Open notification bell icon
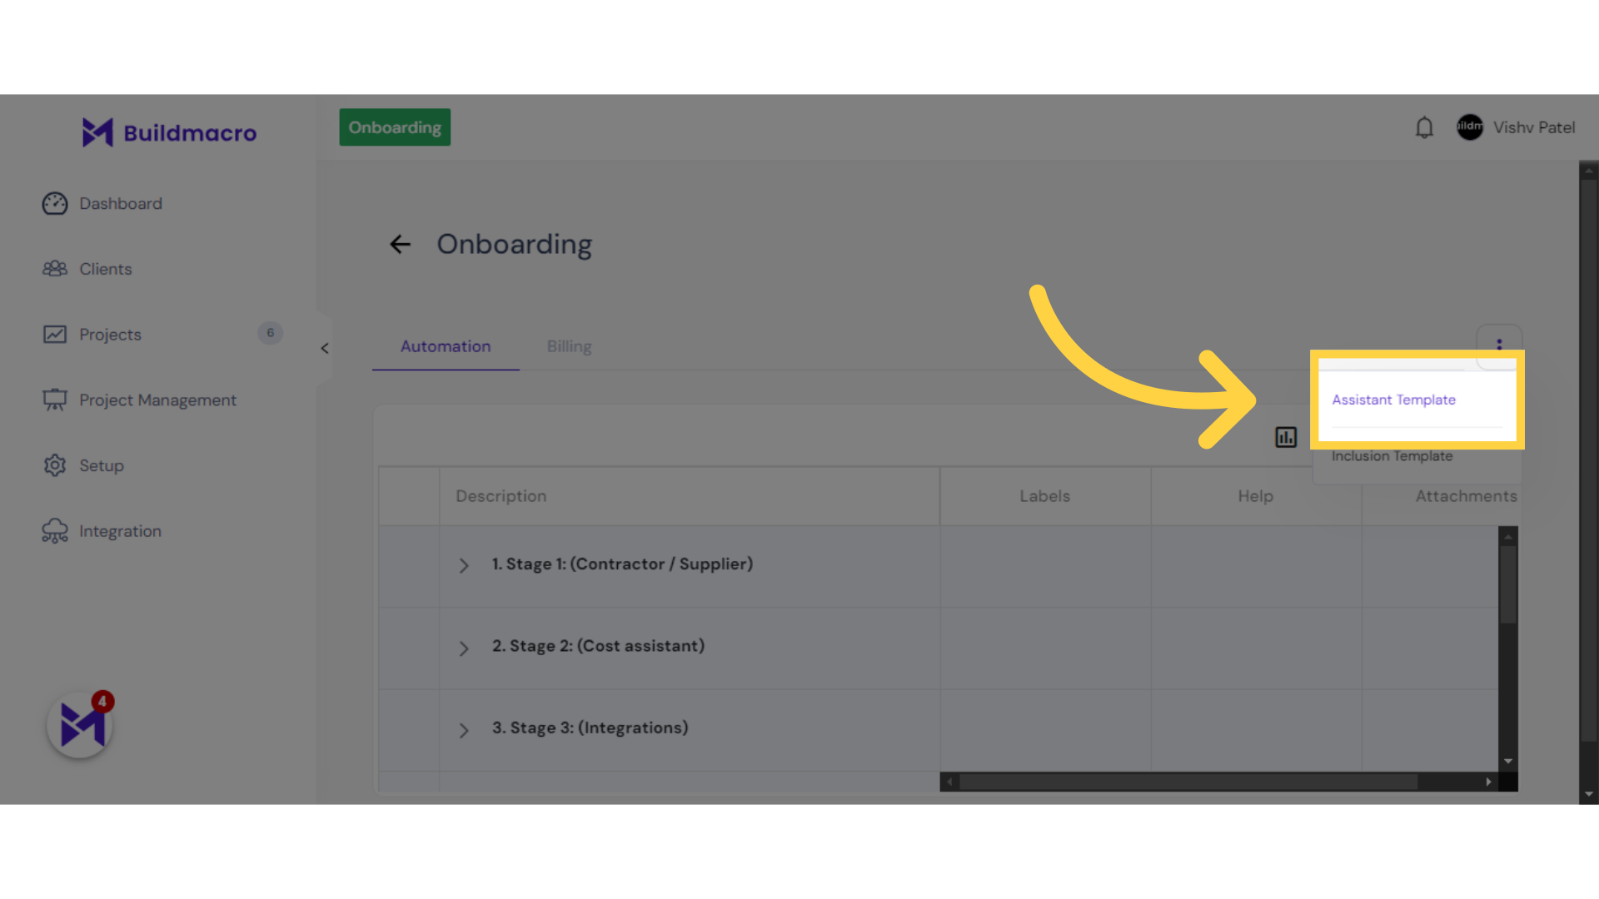The width and height of the screenshot is (1599, 899). click(1424, 127)
